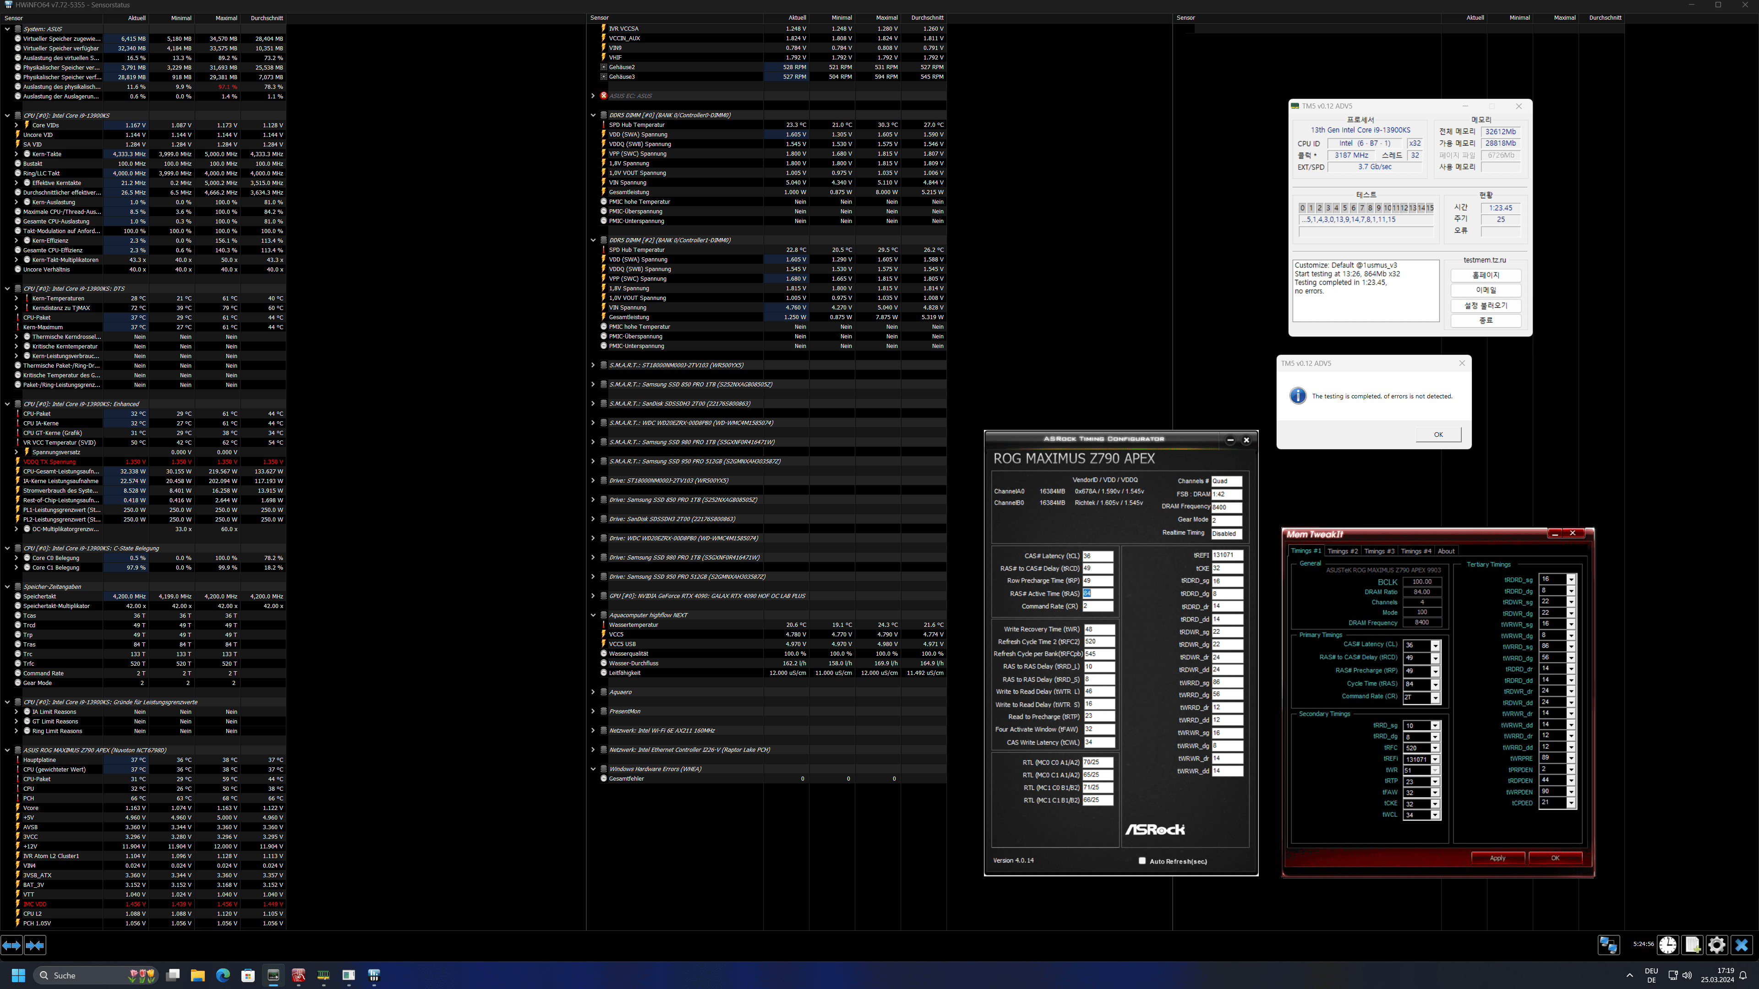Screen dimensions: 1759x989
Task: Open HWiNFO sensor settings gear icon
Action: (1717, 945)
